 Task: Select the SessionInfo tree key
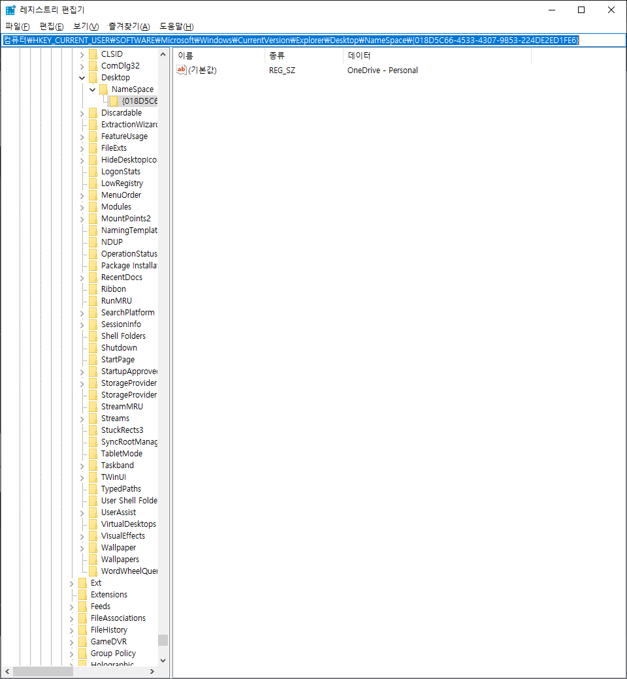tap(121, 324)
